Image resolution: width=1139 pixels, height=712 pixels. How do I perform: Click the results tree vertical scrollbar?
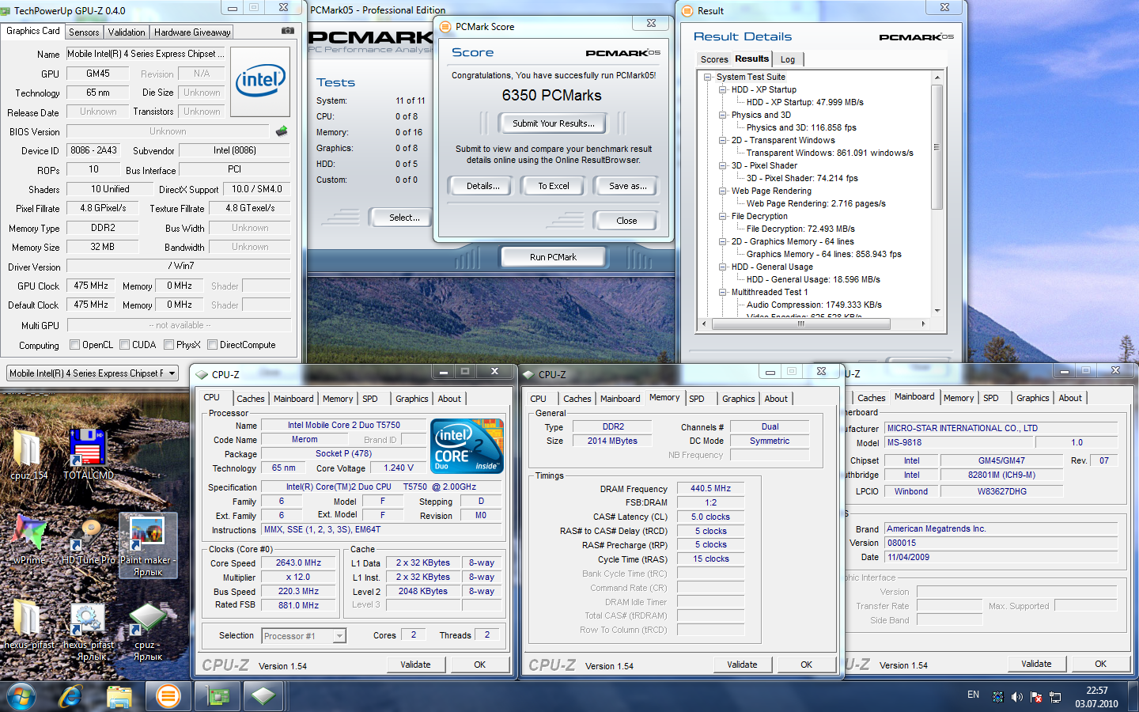pyautogui.click(x=937, y=146)
